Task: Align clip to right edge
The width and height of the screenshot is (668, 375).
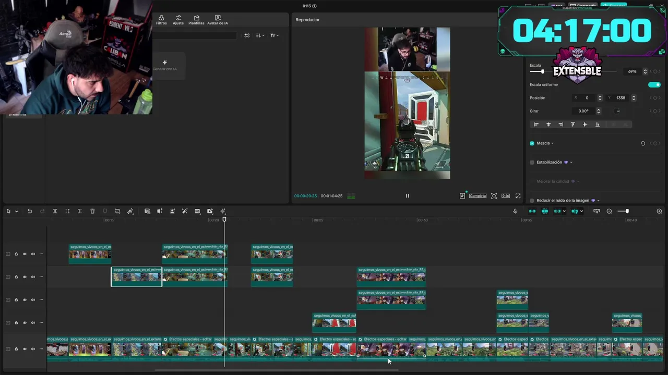Action: click(x=560, y=124)
